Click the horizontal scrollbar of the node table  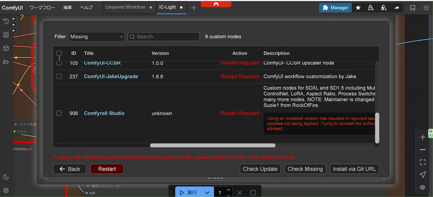213,145
